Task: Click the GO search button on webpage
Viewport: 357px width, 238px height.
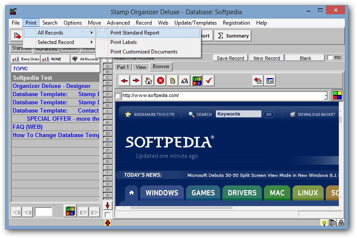Action: (269, 114)
